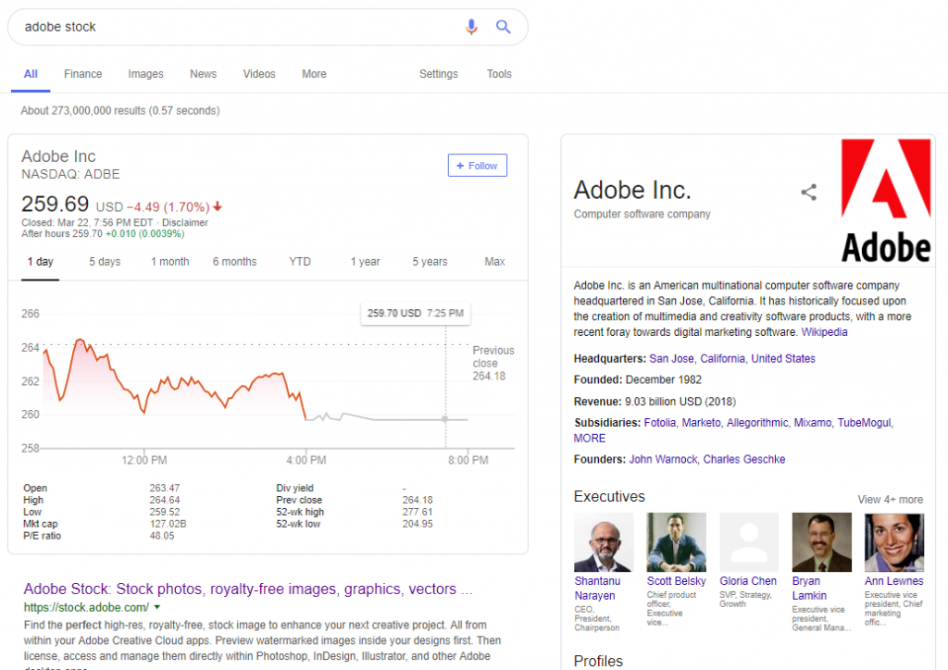Click Ann Lewnes' executive photo
948x670 pixels.
point(893,542)
